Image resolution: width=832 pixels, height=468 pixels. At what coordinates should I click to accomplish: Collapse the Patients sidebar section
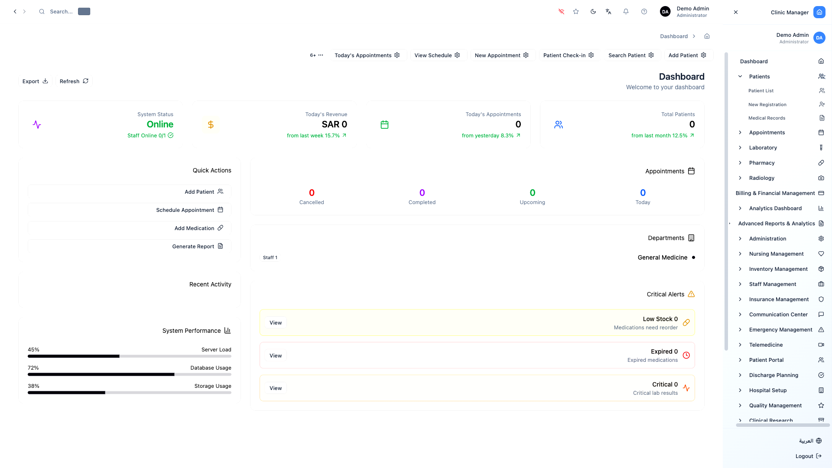(740, 77)
